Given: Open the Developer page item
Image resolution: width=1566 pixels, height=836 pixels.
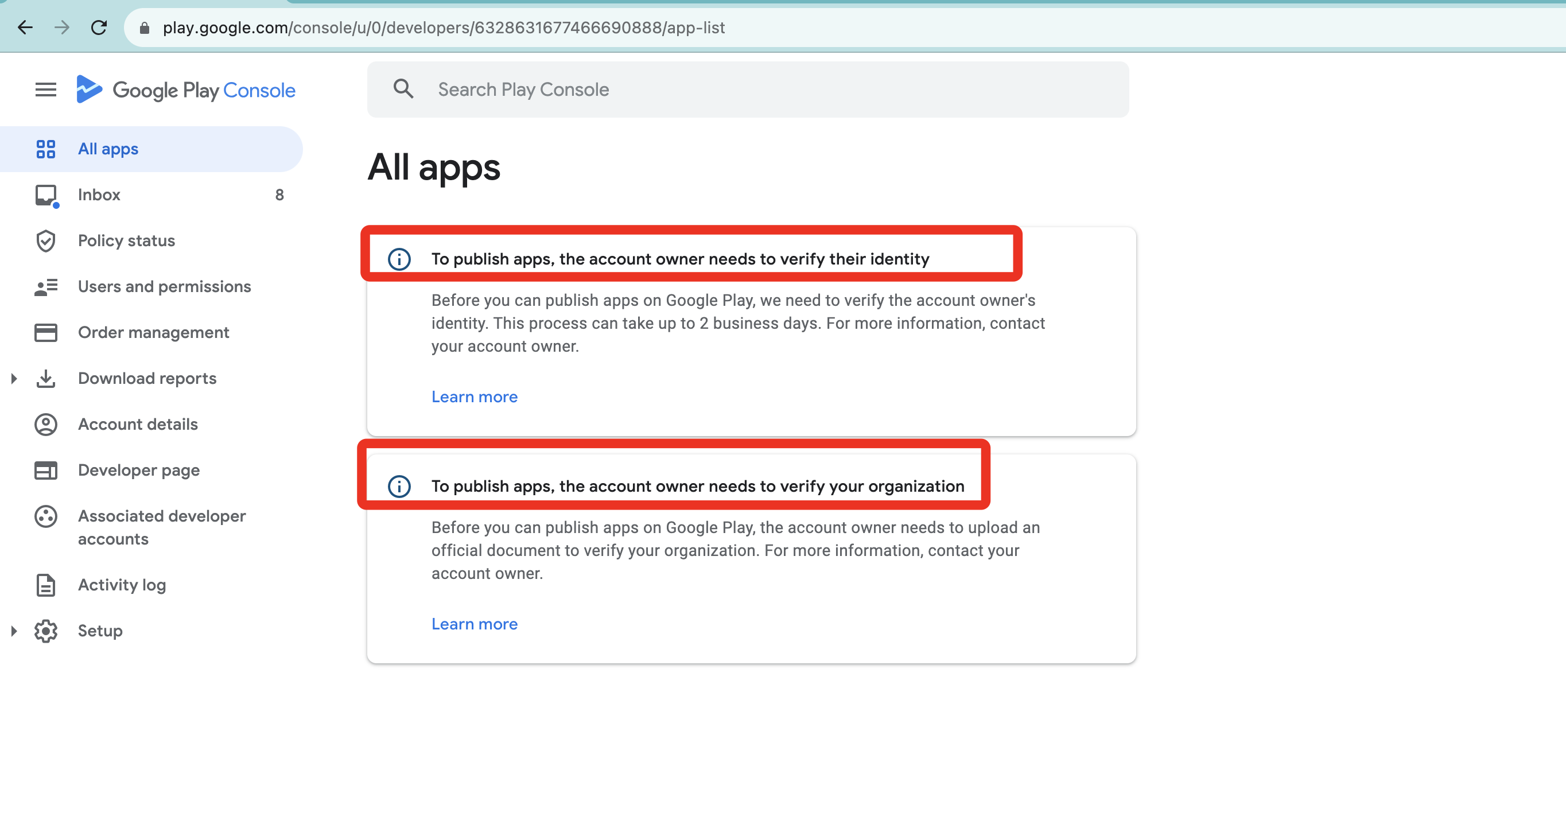Looking at the screenshot, I should pyautogui.click(x=139, y=470).
